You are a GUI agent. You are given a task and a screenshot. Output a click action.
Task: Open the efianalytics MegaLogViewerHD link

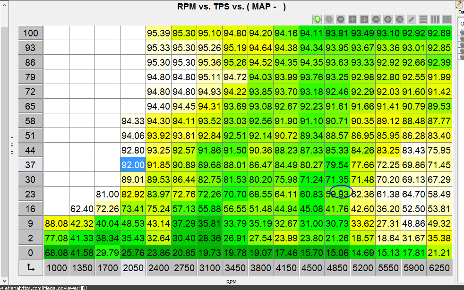[x=43, y=287]
